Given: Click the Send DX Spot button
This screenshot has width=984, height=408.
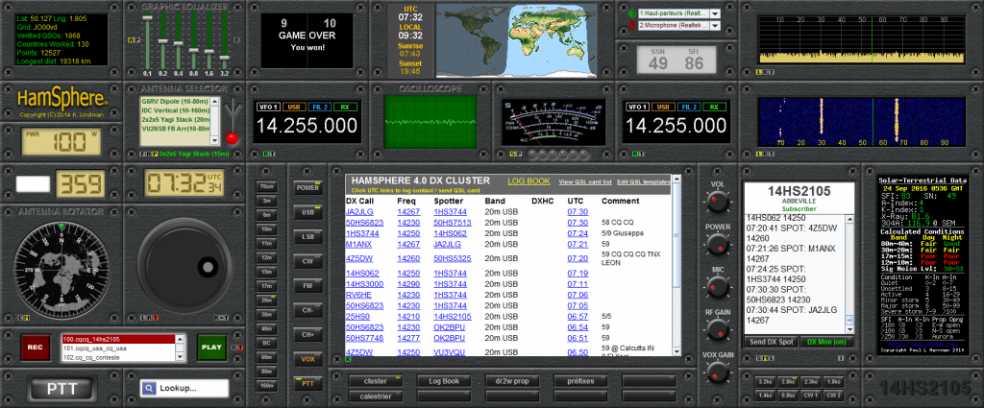Looking at the screenshot, I should pos(772,342).
